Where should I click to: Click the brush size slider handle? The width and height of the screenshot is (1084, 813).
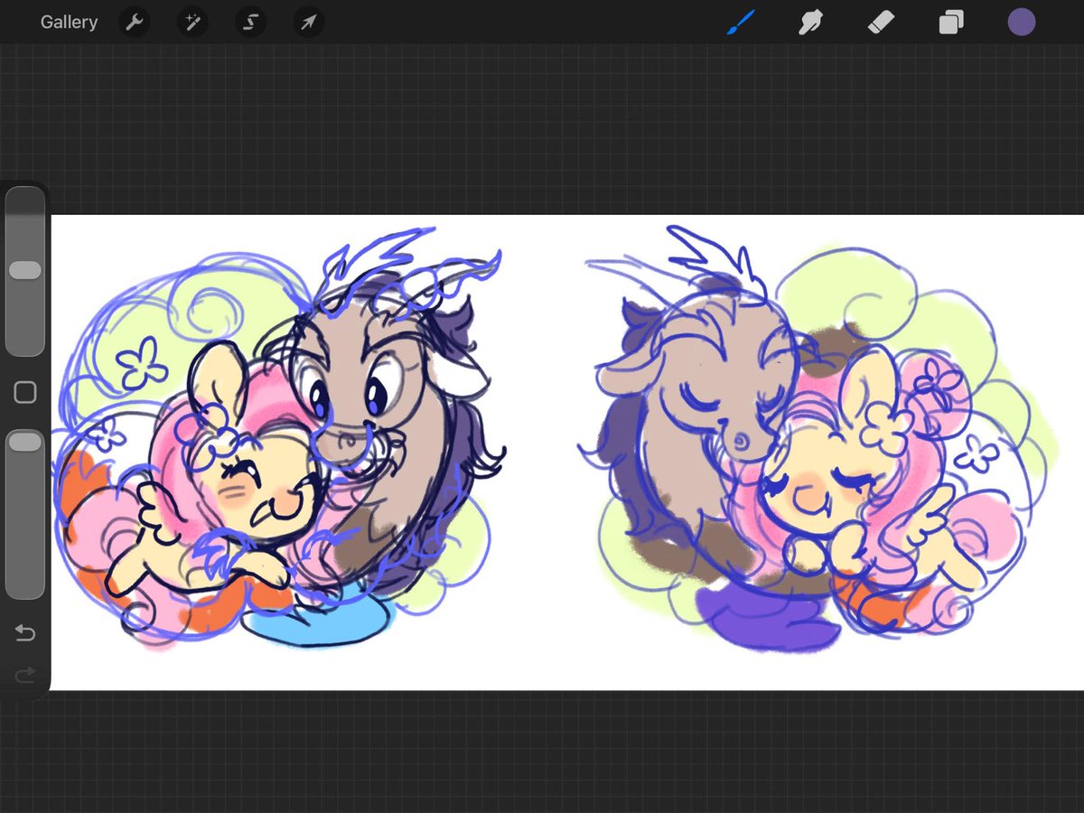(24, 271)
